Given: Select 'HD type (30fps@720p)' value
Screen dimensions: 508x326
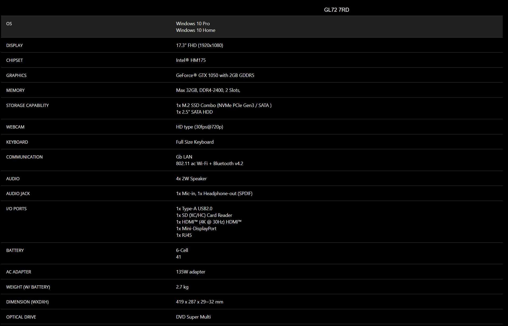Looking at the screenshot, I should click(x=200, y=127).
